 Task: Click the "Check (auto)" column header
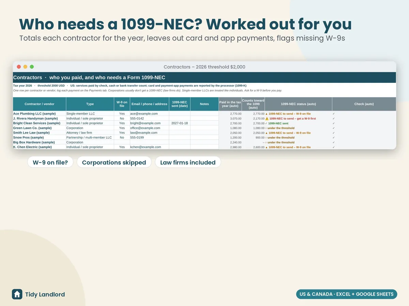[x=364, y=104]
